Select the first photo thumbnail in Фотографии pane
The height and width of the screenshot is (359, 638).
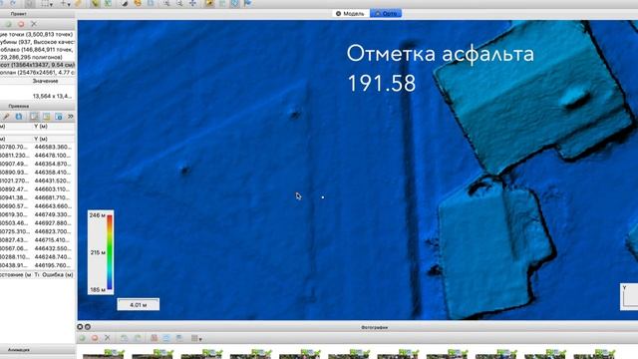tap(104, 354)
